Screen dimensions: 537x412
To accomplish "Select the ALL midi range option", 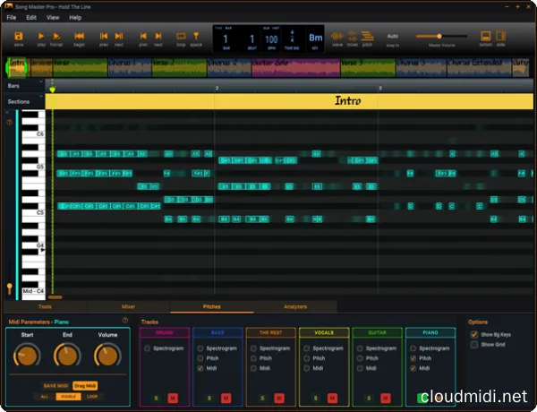I will click(x=45, y=396).
